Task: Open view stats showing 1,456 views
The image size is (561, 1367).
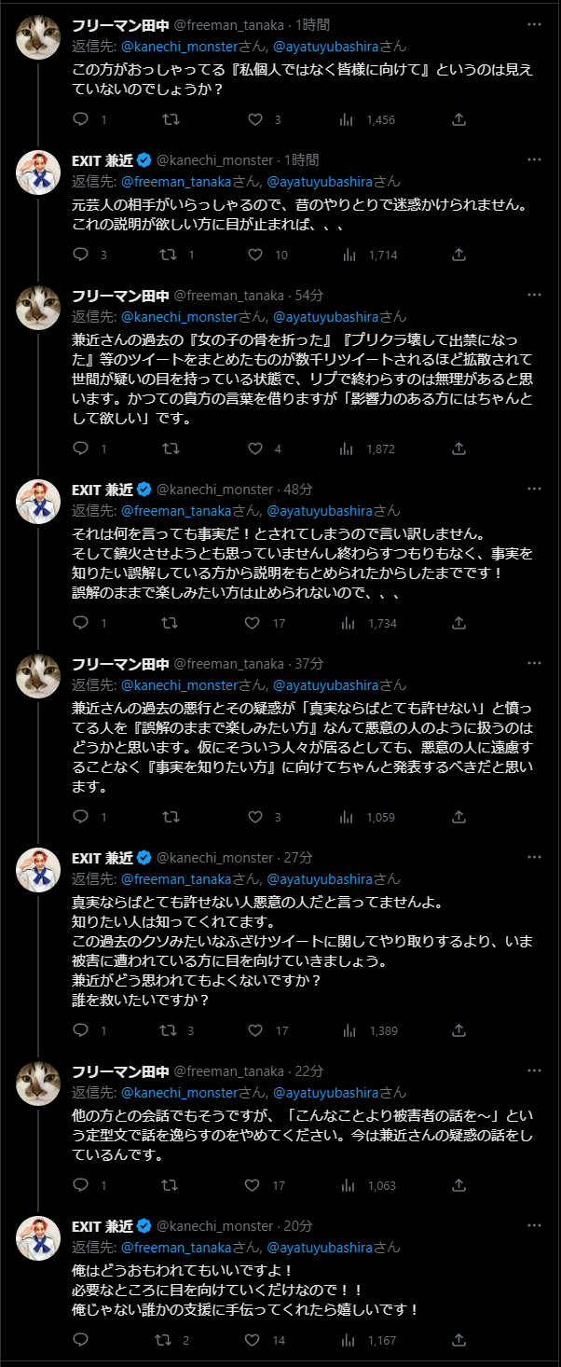Action: (x=348, y=119)
